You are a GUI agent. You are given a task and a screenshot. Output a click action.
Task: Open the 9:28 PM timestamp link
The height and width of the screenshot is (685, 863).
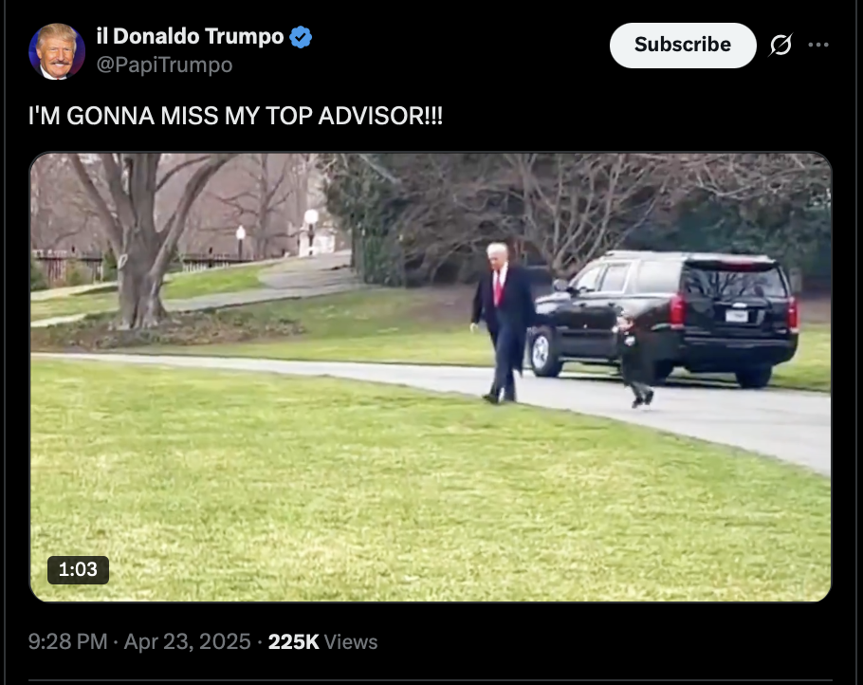coord(67,641)
